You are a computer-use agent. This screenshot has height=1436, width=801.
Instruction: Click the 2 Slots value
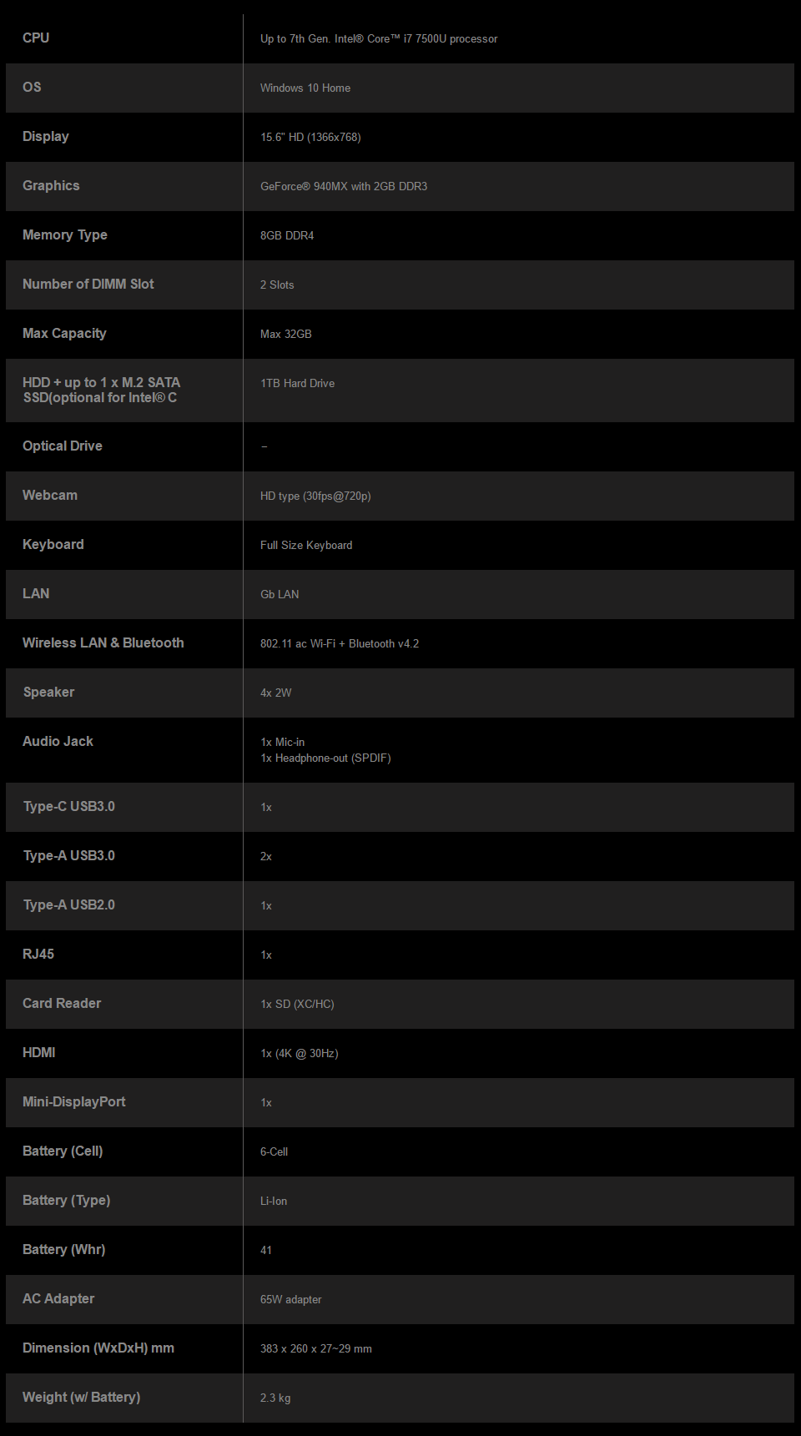tap(277, 285)
